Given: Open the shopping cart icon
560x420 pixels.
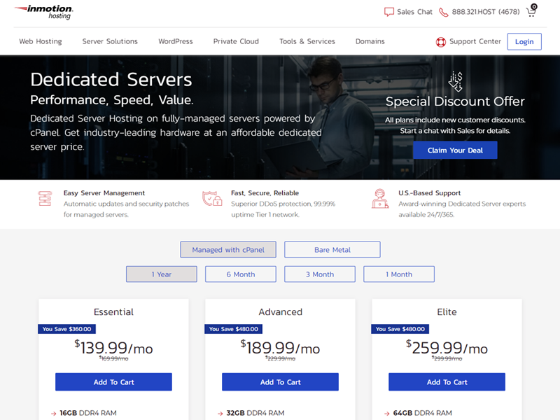Looking at the screenshot, I should [x=531, y=11].
